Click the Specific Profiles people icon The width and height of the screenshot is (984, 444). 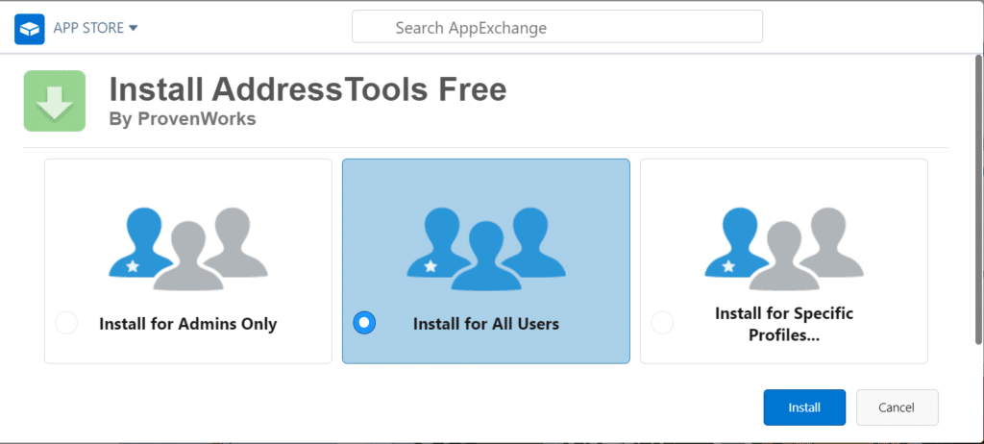(x=783, y=247)
